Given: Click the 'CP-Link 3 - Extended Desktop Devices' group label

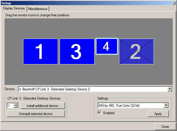Looking at the screenshot, I should click(34, 98).
